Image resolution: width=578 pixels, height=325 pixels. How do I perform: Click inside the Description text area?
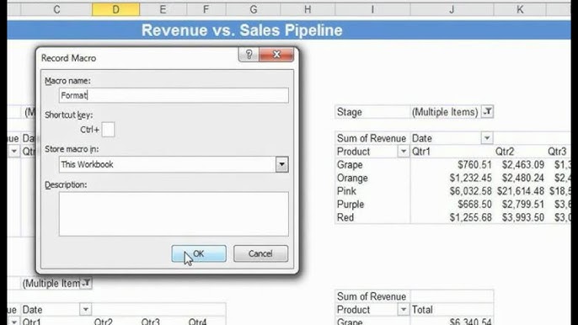point(174,214)
